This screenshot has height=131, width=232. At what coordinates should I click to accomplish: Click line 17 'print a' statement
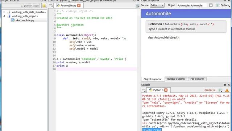tap(62, 66)
